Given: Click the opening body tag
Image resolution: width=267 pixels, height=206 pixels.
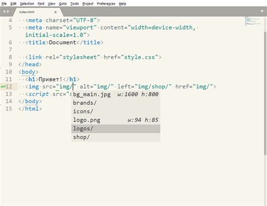Looking at the screenshot, I should tap(29, 72).
